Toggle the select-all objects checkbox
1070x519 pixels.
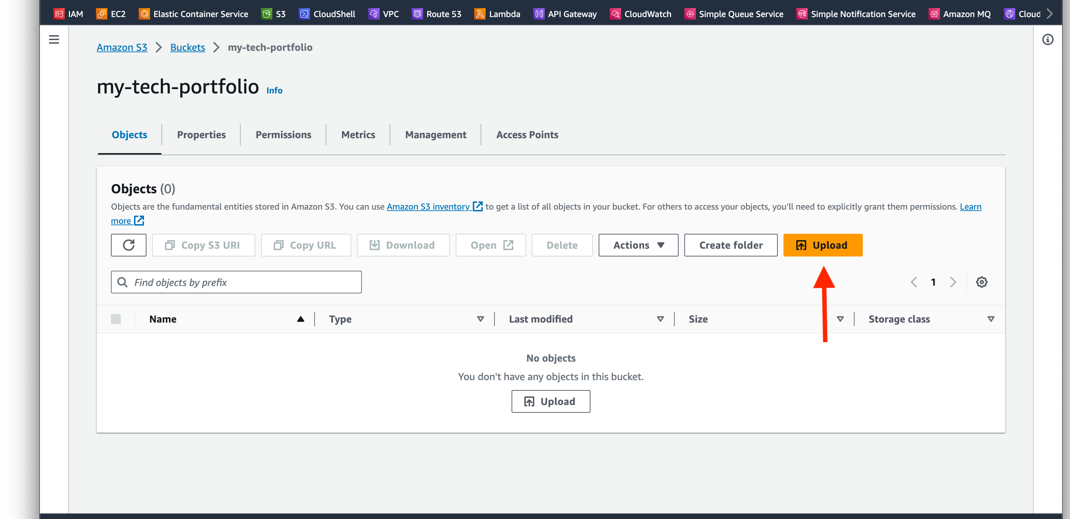(116, 319)
